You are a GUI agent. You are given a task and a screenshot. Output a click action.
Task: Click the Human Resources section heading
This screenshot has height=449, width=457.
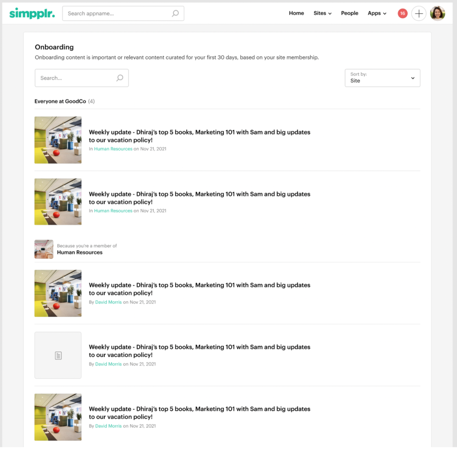(x=80, y=252)
